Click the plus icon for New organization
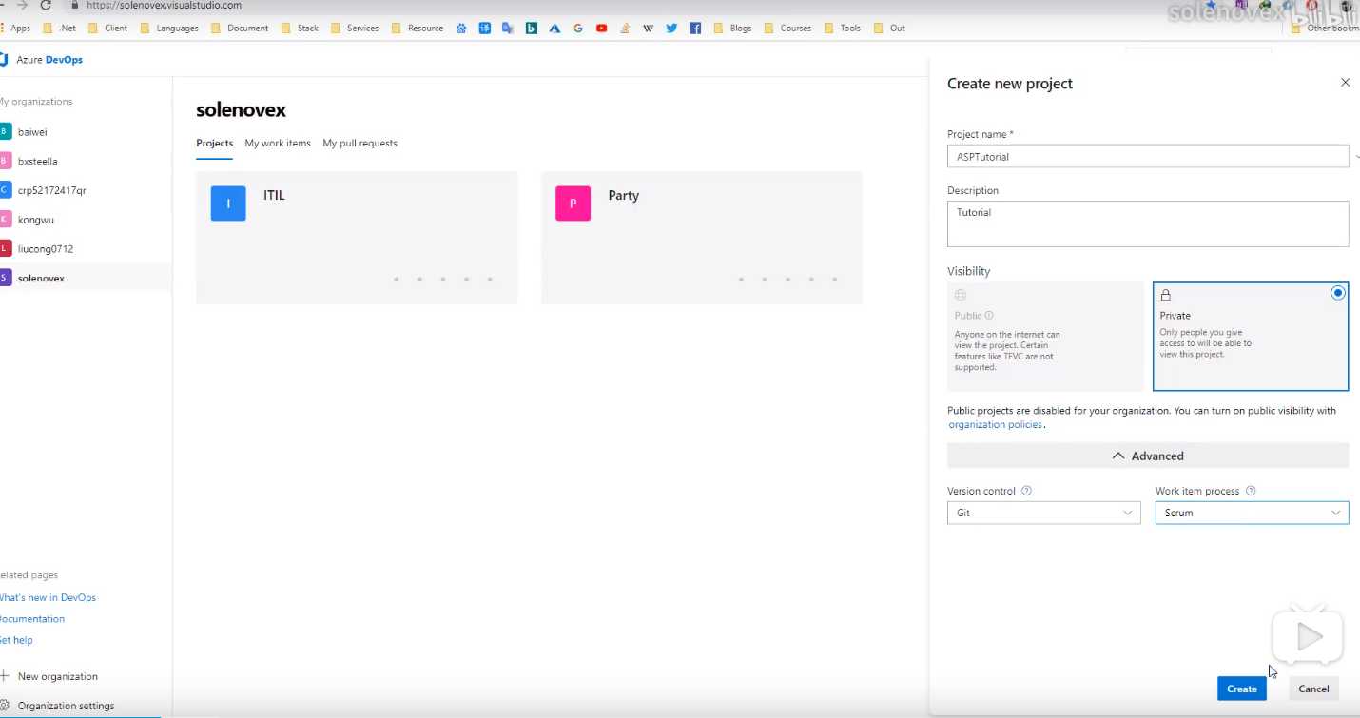Viewport: 1360px width, 718px height. click(5, 676)
